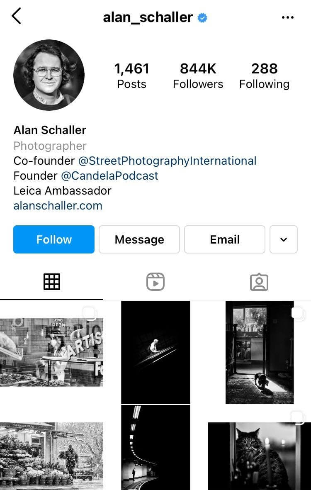Follow alan_schaller

click(x=54, y=239)
